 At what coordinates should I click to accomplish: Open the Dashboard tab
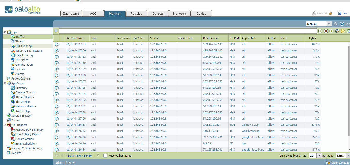coord(71,14)
